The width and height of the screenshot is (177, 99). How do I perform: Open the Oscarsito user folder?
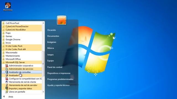point(52,30)
